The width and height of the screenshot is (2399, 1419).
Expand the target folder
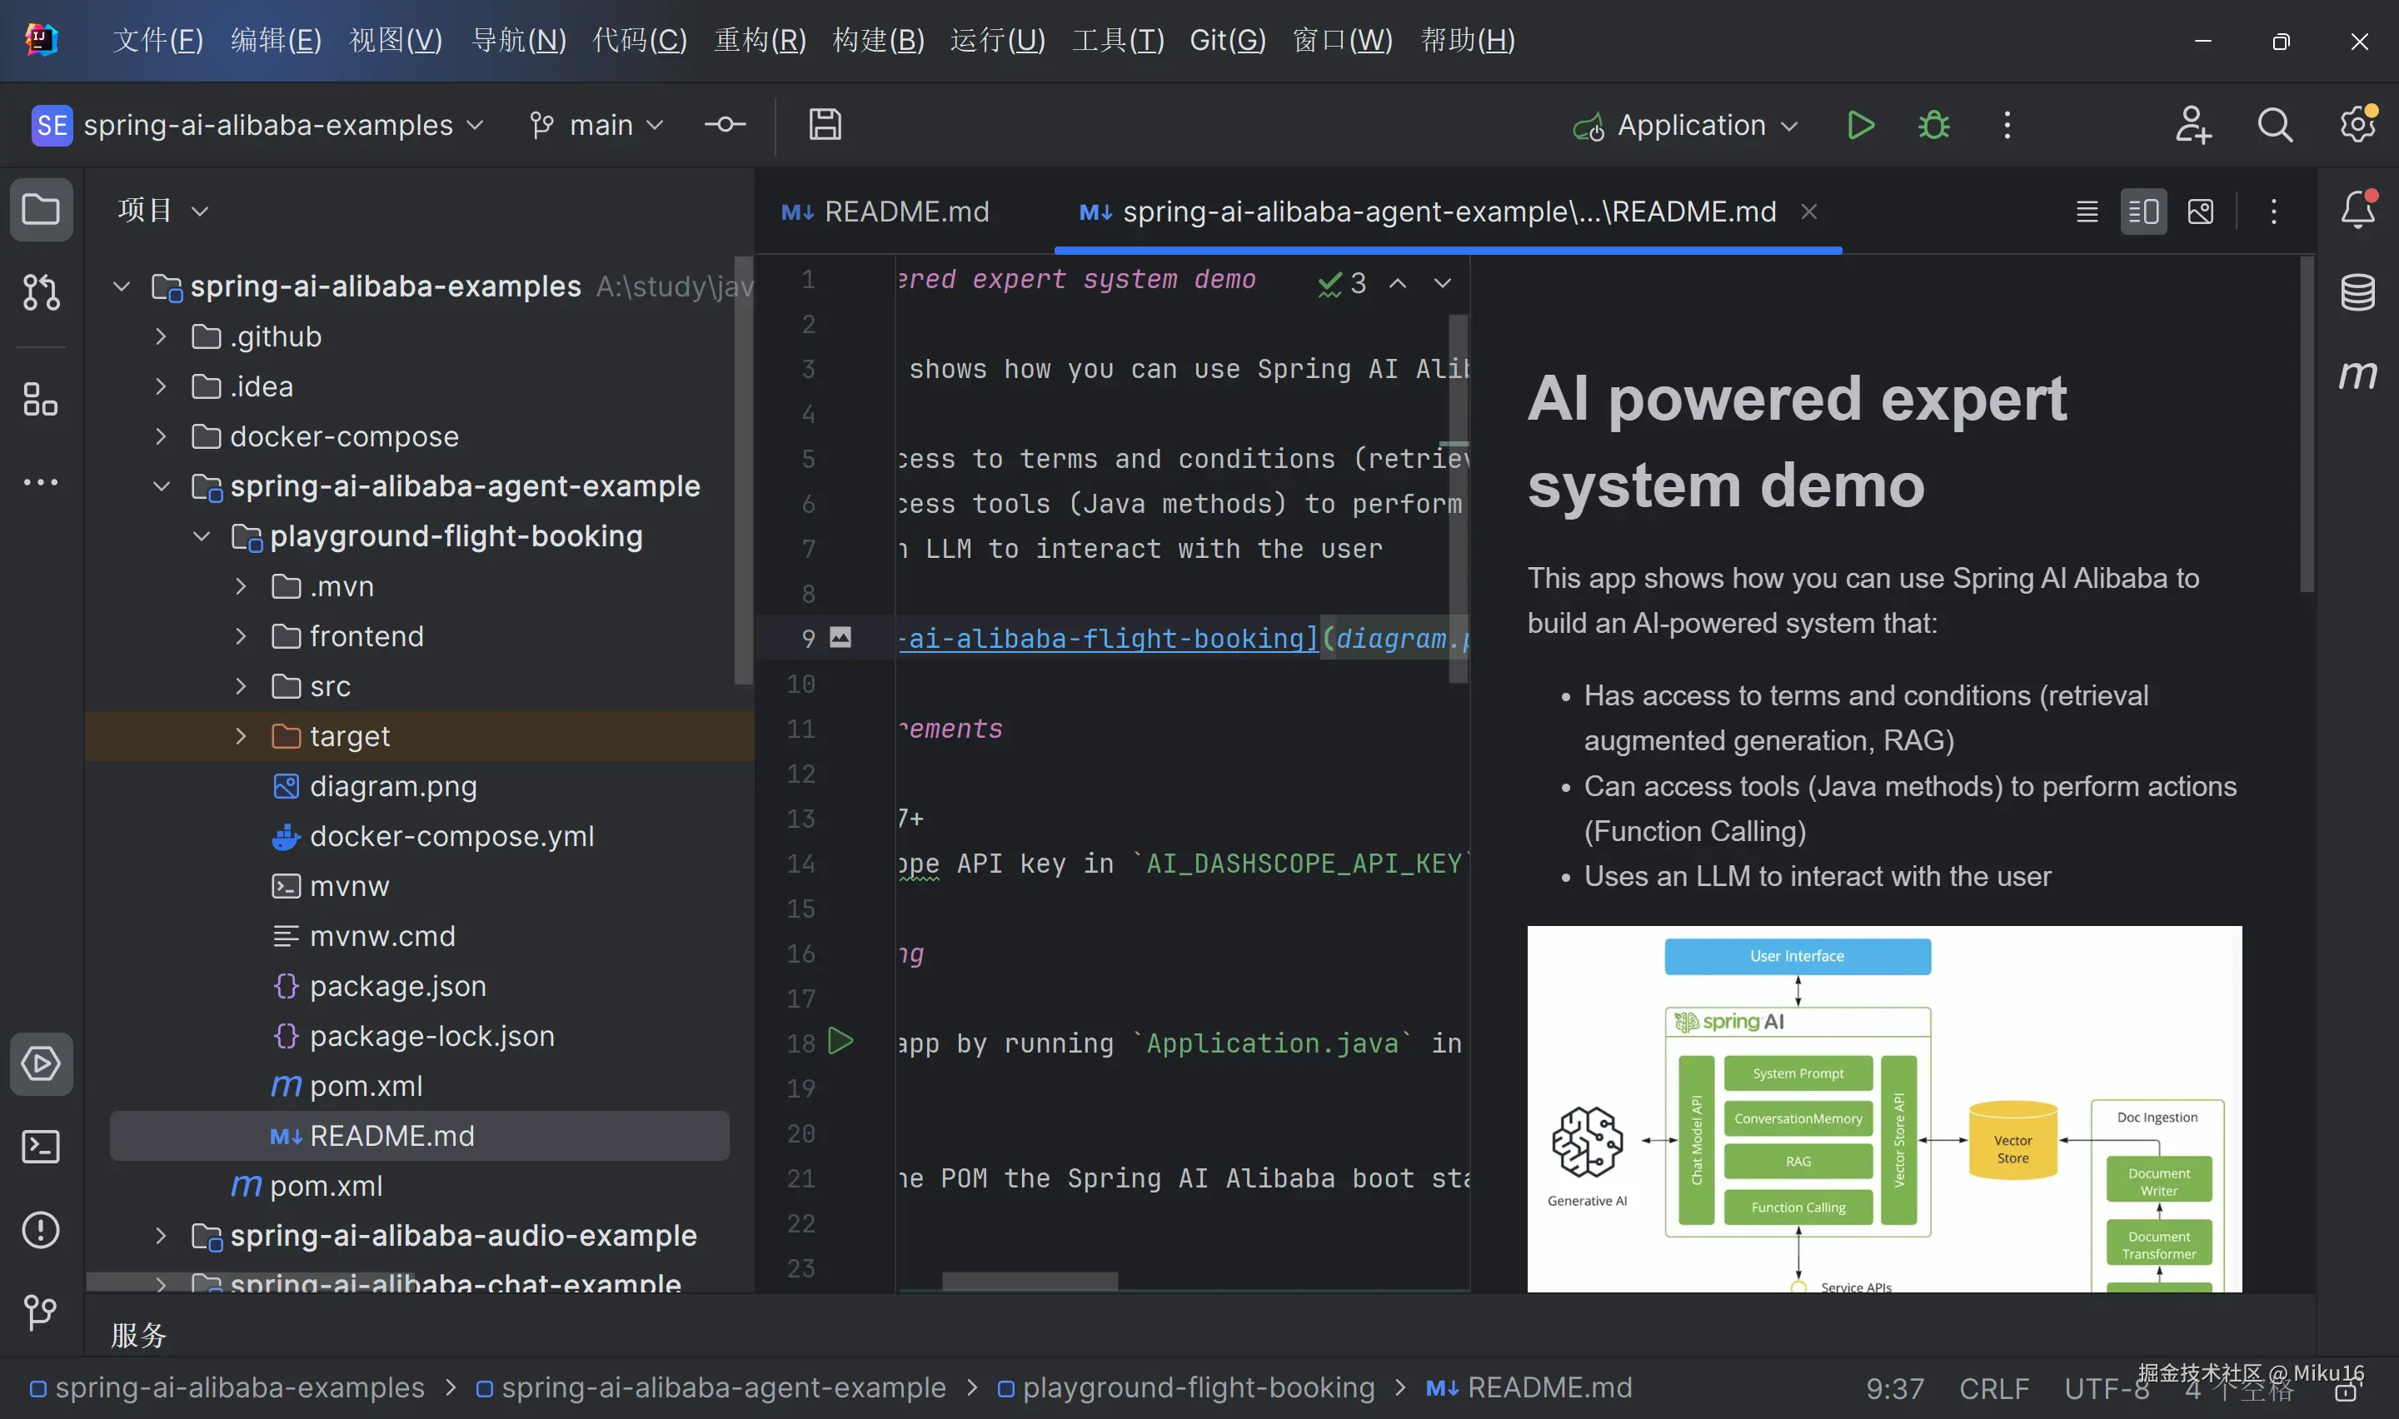pyautogui.click(x=241, y=736)
